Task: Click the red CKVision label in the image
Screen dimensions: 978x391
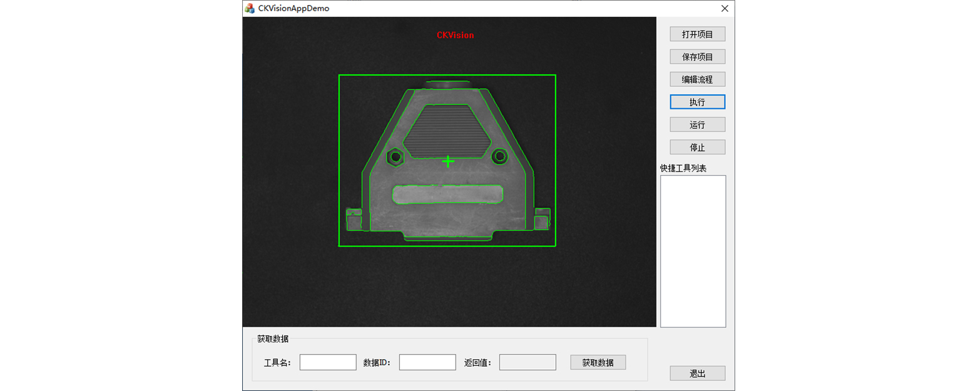Action: click(455, 36)
